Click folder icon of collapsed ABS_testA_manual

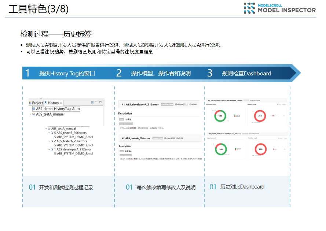[x=34, y=114]
